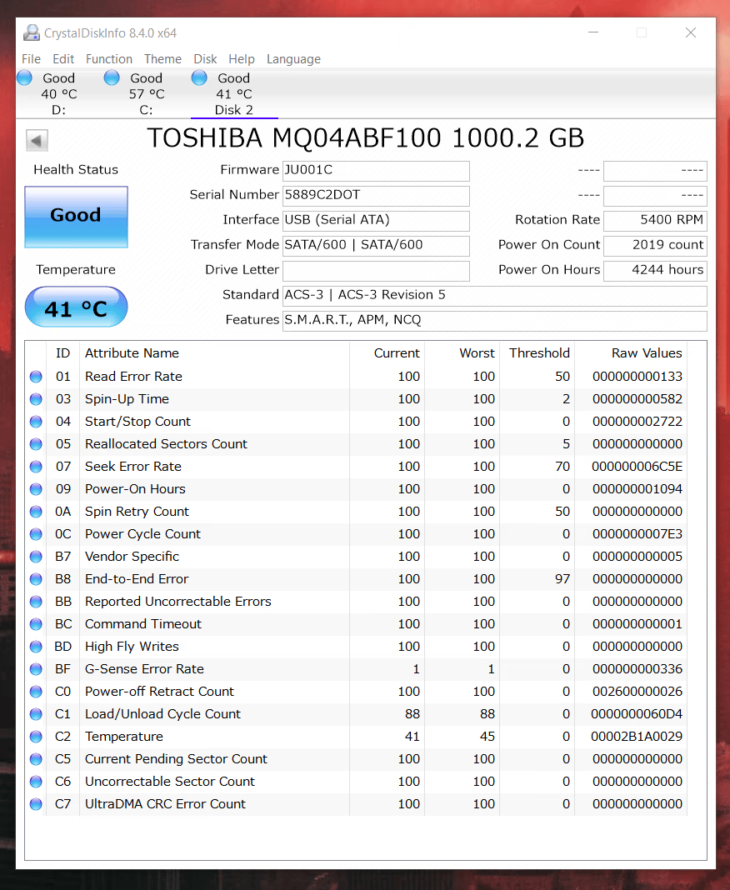Click status orb for Current Pending Sector Count

[x=36, y=759]
